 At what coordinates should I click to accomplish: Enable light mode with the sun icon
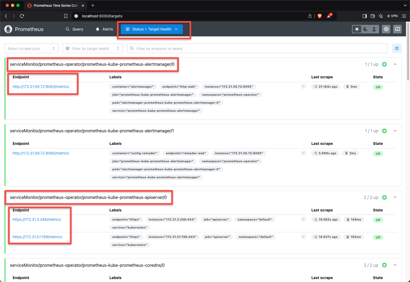coord(357,29)
